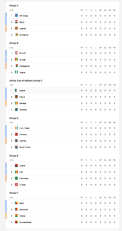Open the Mauritania team name
122x231 pixels.
24,178
